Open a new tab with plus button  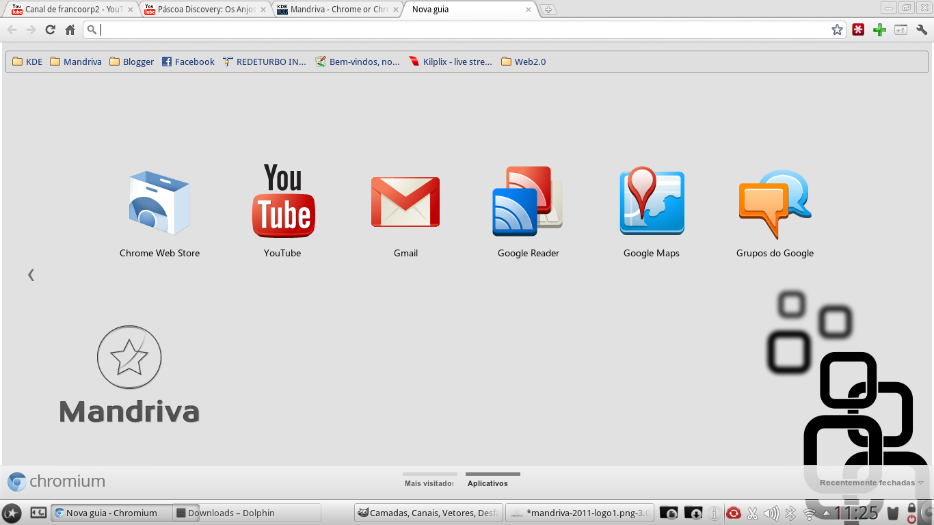coord(548,10)
